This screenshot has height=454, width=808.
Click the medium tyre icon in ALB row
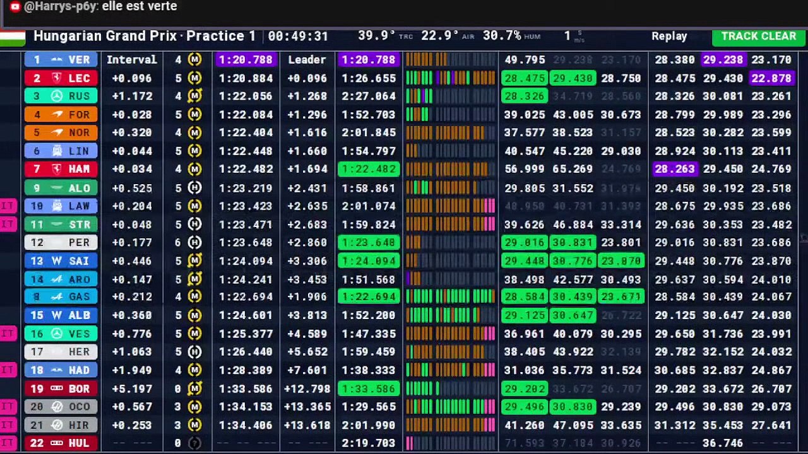coord(194,315)
